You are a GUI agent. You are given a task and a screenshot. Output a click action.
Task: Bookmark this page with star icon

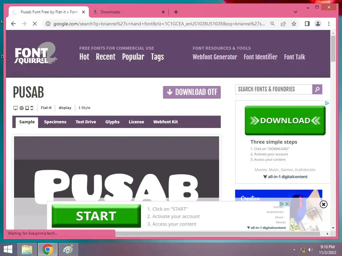tap(294, 24)
